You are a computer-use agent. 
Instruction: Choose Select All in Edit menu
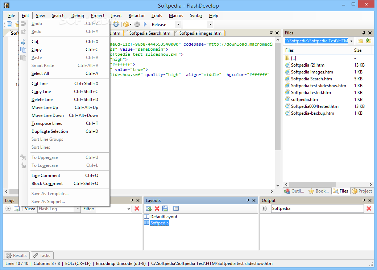point(64,73)
